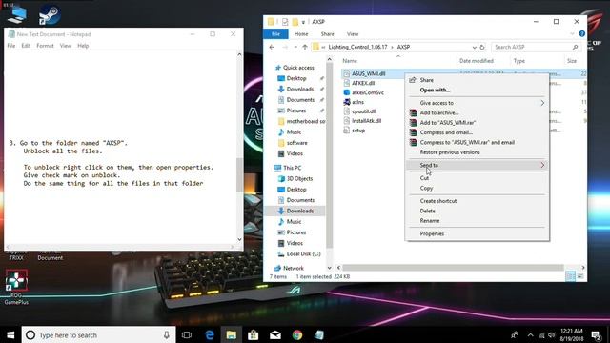
Task: Open the Start menu
Action: (x=10, y=334)
